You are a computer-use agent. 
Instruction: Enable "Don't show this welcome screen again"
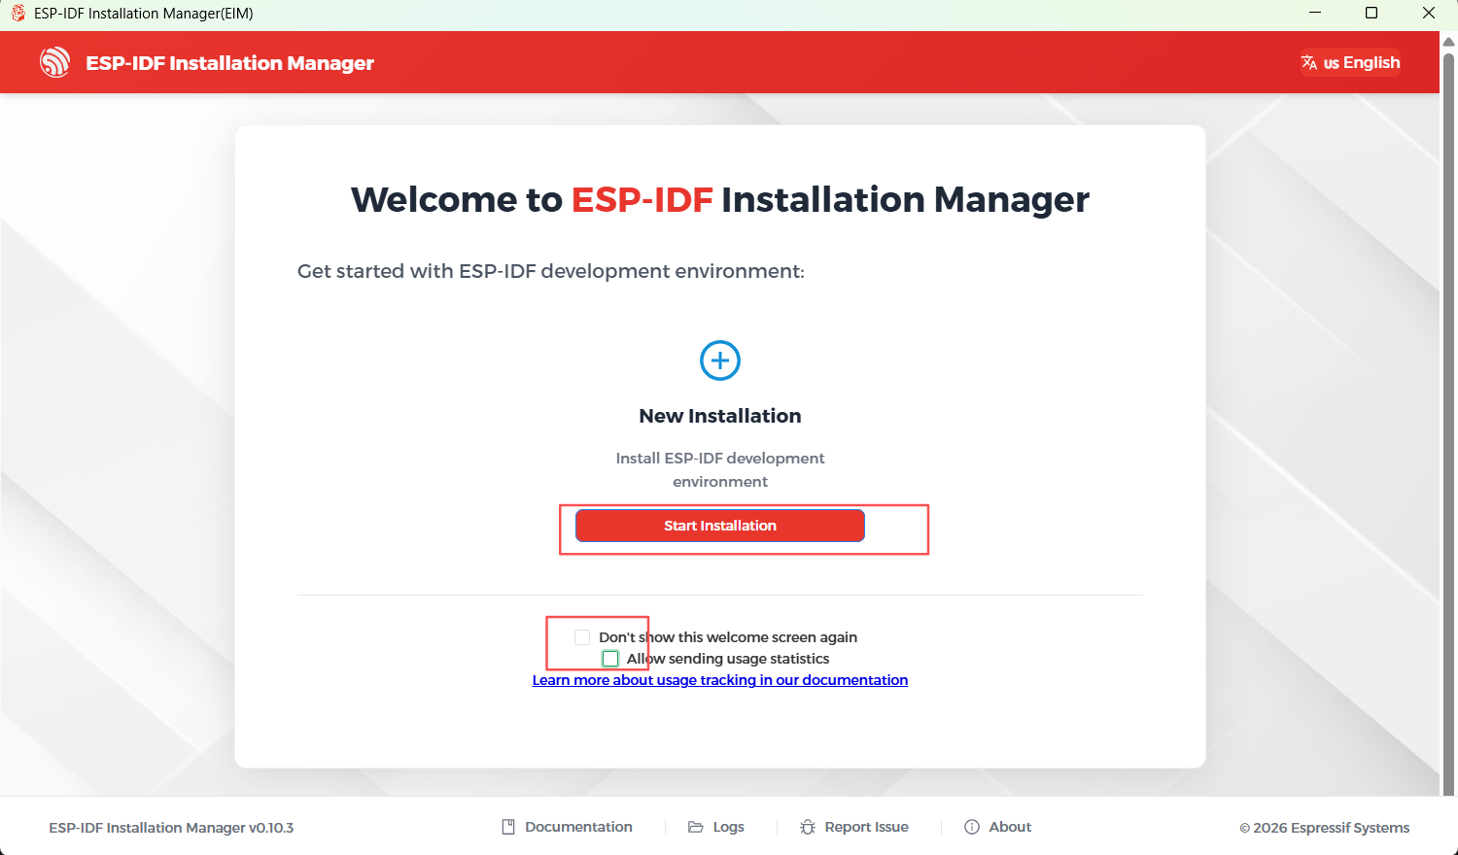pos(582,637)
